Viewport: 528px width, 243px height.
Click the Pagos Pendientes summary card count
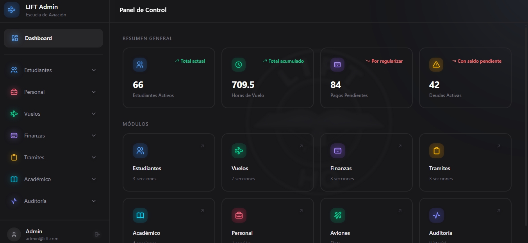point(335,85)
